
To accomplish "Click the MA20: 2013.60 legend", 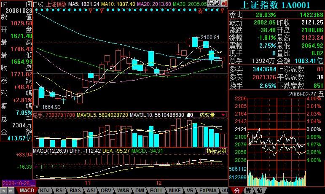I will [154, 4].
